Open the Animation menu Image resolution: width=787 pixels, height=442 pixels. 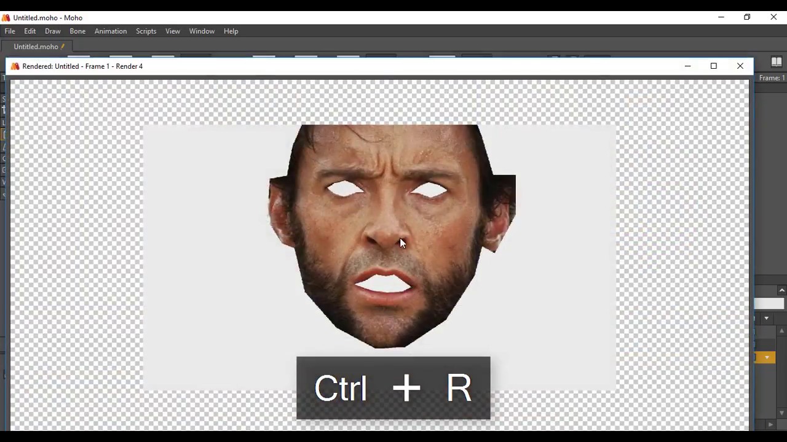111,31
